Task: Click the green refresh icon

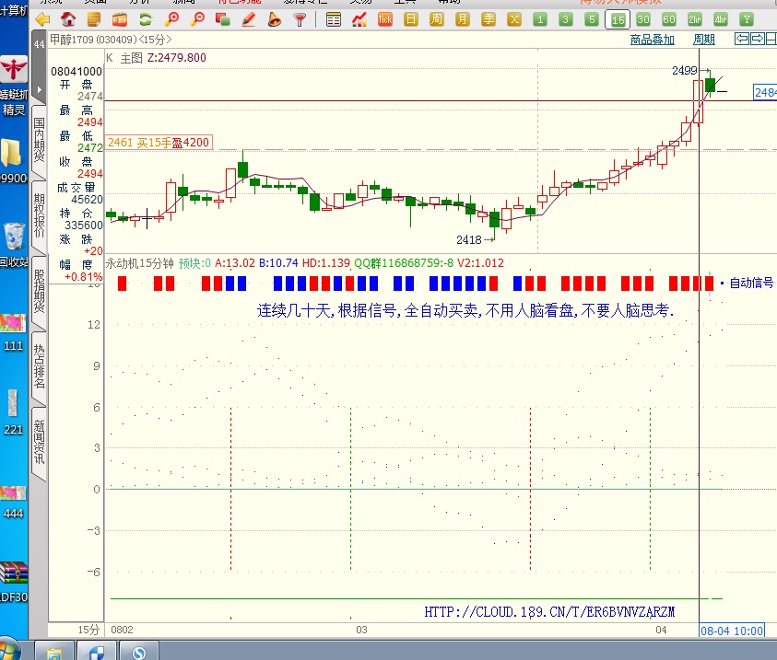Action: [146, 19]
